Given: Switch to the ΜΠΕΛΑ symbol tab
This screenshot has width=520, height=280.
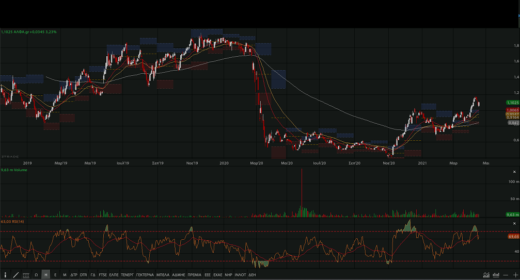Looking at the screenshot, I should (x=163, y=275).
